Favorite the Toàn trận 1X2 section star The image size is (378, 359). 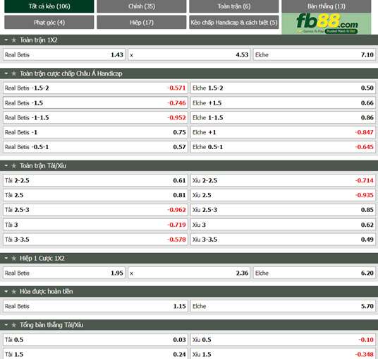click(13, 40)
